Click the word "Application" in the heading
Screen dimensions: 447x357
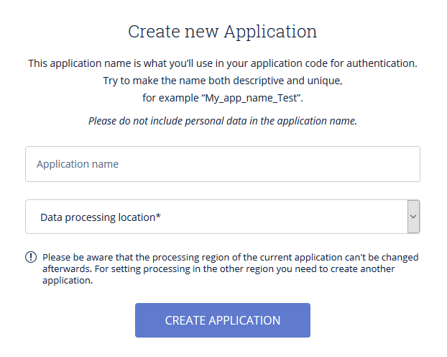(270, 32)
